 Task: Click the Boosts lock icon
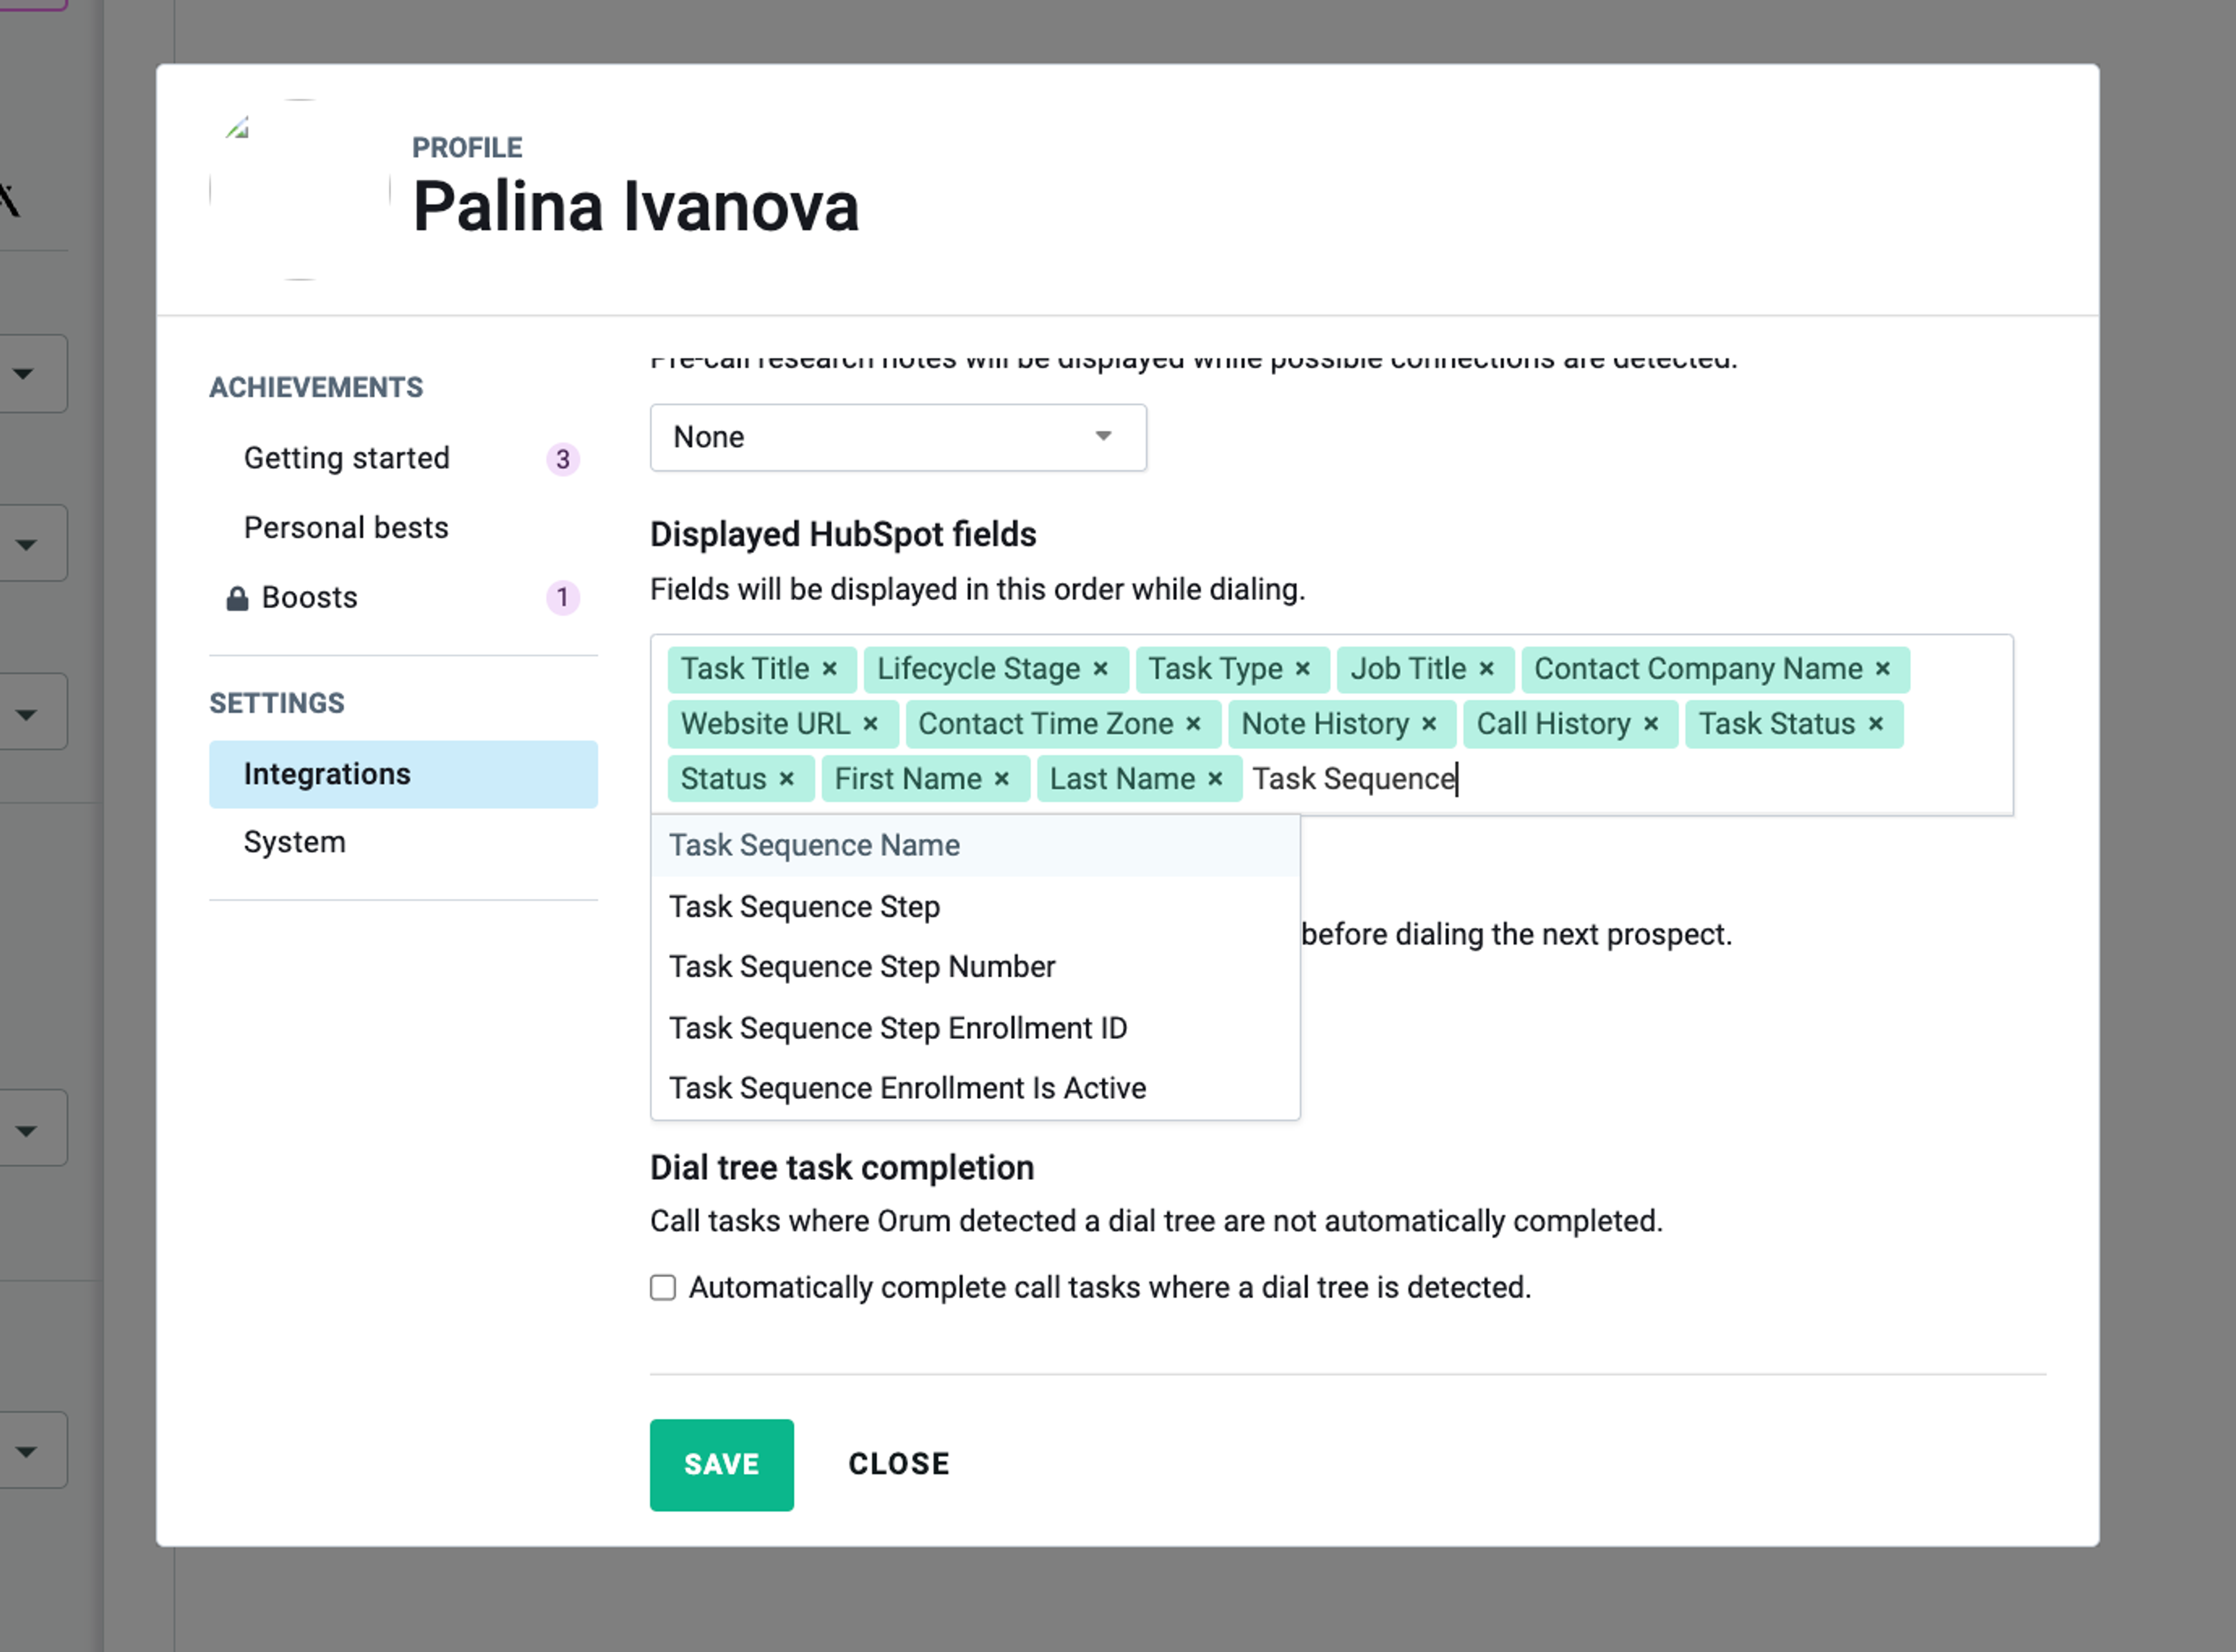(x=237, y=598)
